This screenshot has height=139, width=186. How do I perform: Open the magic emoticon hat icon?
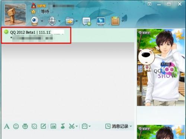click(x=25, y=126)
